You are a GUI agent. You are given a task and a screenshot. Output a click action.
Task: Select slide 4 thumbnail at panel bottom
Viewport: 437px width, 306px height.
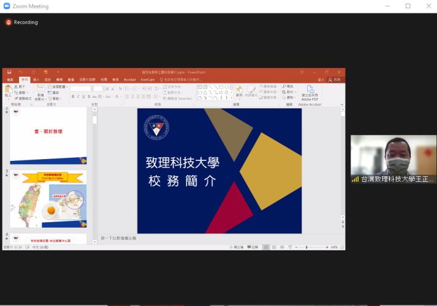click(48, 239)
